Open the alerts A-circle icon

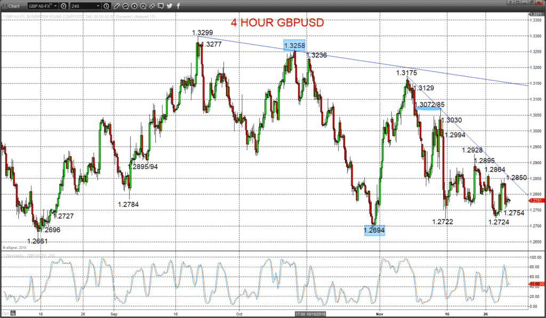coord(143,6)
